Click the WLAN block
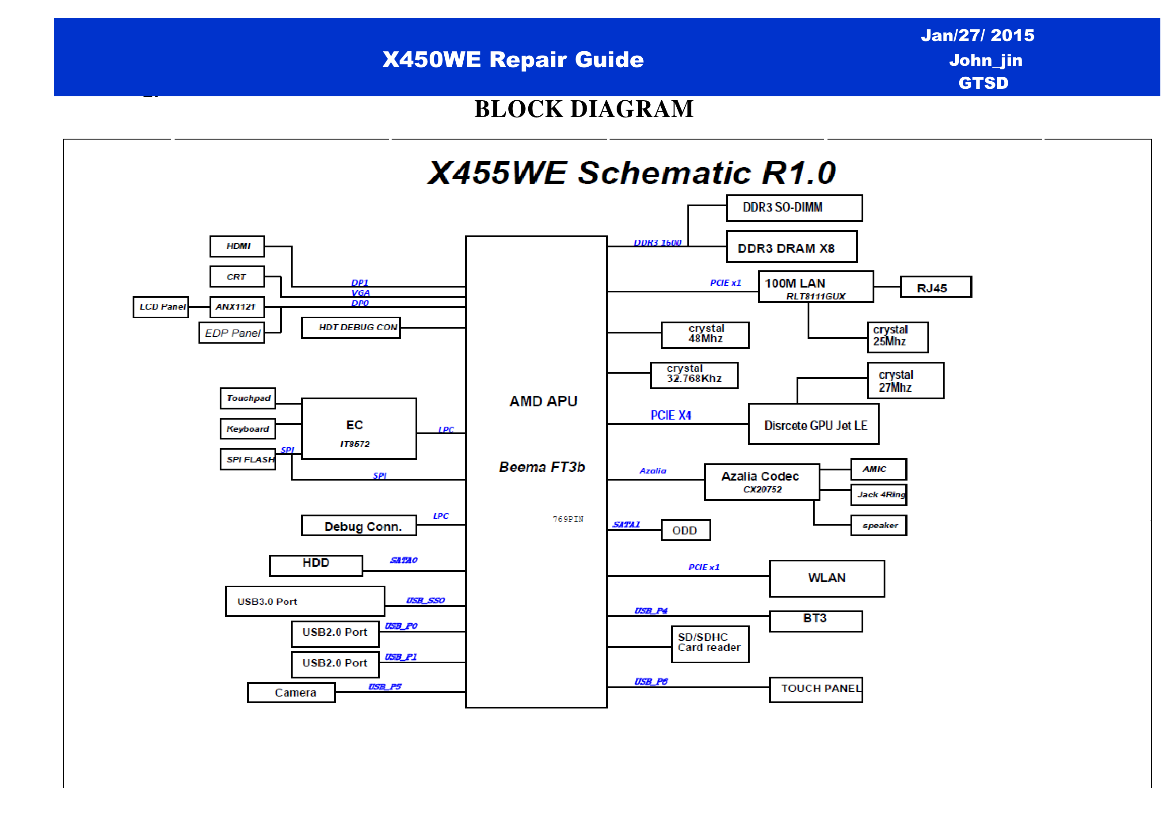 827,579
